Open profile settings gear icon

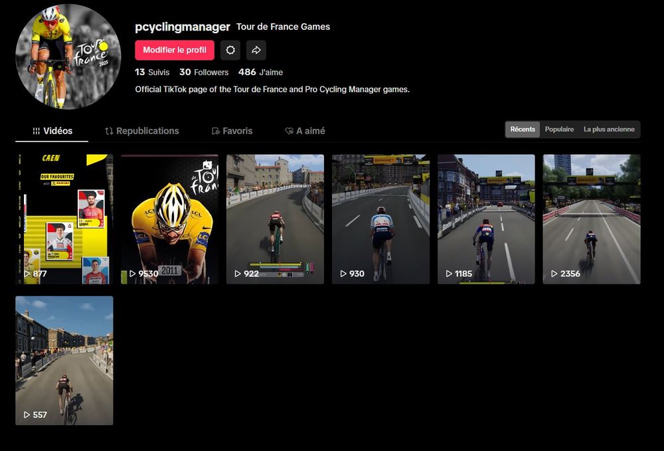click(x=230, y=50)
